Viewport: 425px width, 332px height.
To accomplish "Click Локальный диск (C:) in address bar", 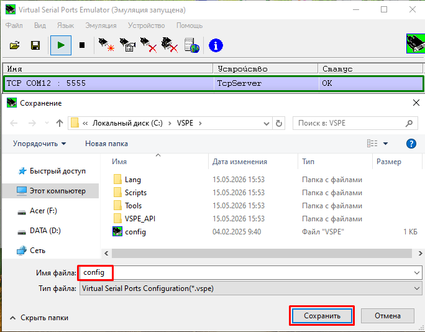I will click(127, 123).
